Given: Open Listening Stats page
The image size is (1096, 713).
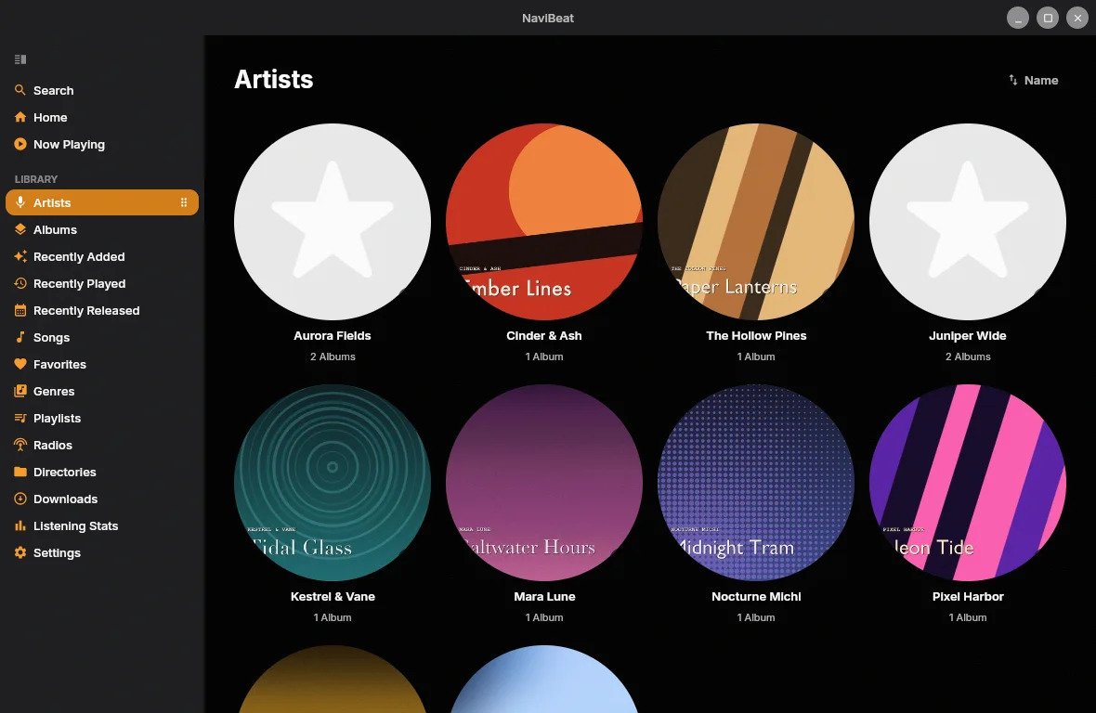Looking at the screenshot, I should (x=102, y=525).
